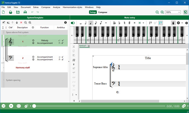
Task: Zoom out the score view
Action: pos(157,12)
